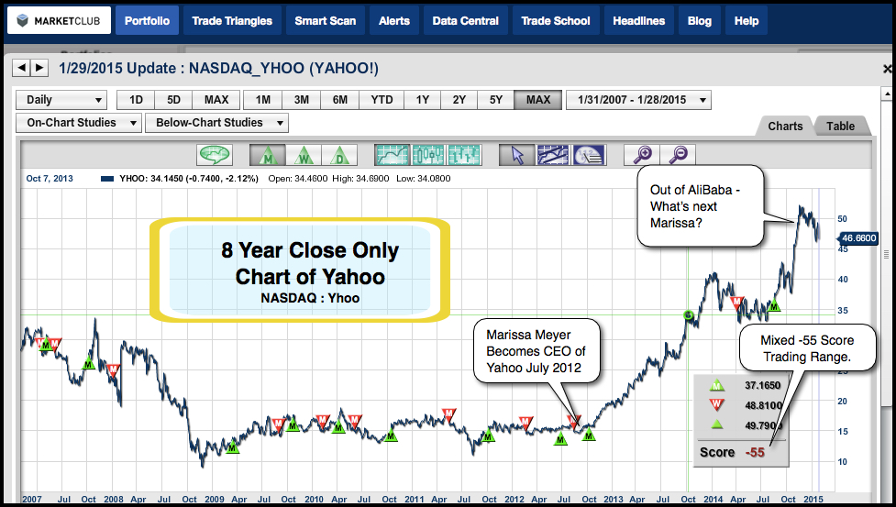Screen dimensions: 896x507
Task: Expand the On-Chart Studies dropdown
Action: [78, 123]
